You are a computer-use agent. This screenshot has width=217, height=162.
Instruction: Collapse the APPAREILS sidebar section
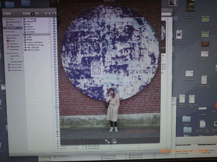click(4, 19)
